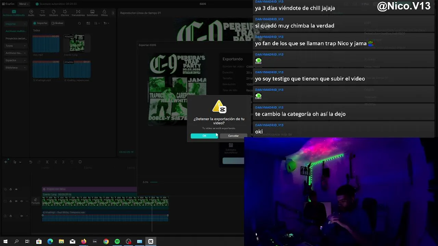
Task: Open the selection pointer tool dropdown
Action: (x=20, y=162)
